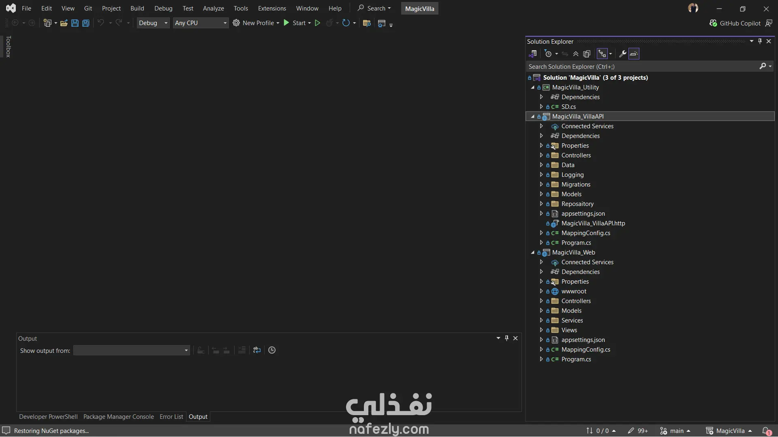Click the Open File folder icon
Viewport: 778px width, 437px height.
click(x=64, y=23)
